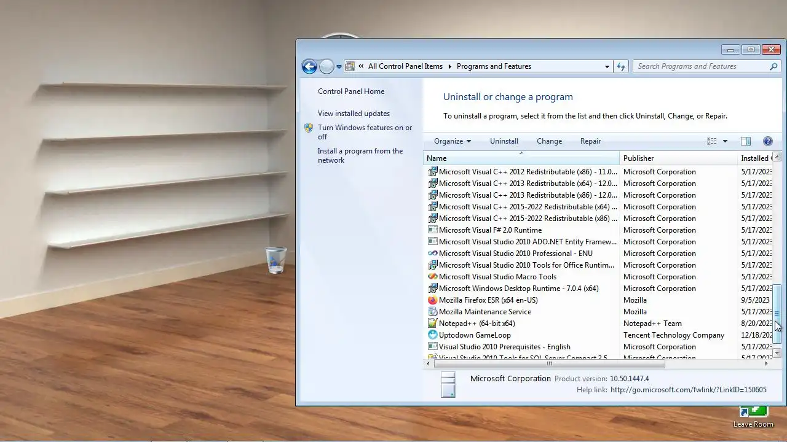Screen dimensions: 787x442
Task: Select the Uptodown GameLoop icon
Action: (432, 335)
